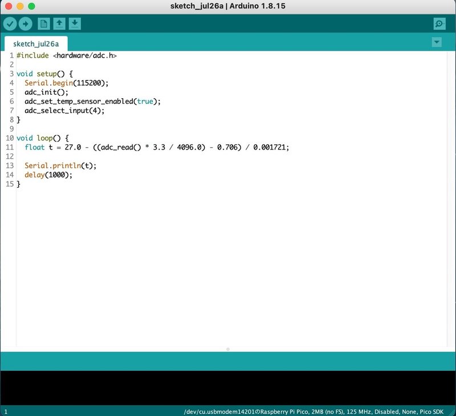The height and width of the screenshot is (416, 456).
Task: Click the Upload arrow button
Action: (x=25, y=23)
